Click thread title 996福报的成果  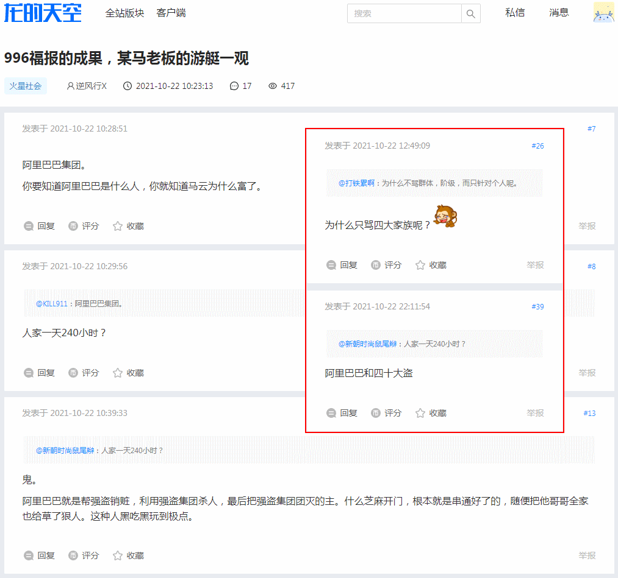126,58
